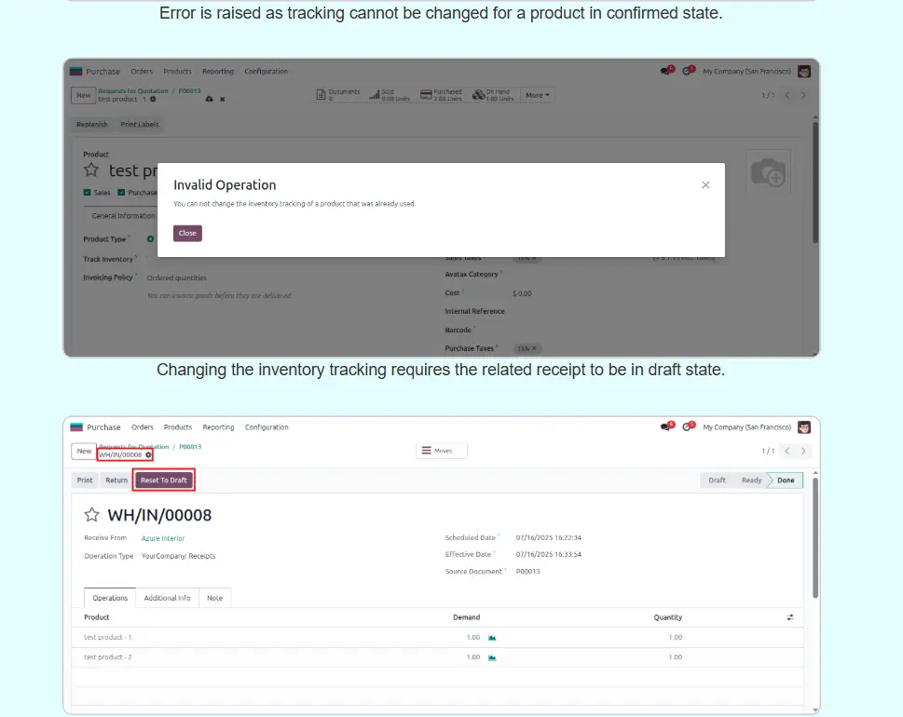Screen dimensions: 903x717
Task: Toggle the Purchase checkbox on the product
Action: (x=121, y=193)
